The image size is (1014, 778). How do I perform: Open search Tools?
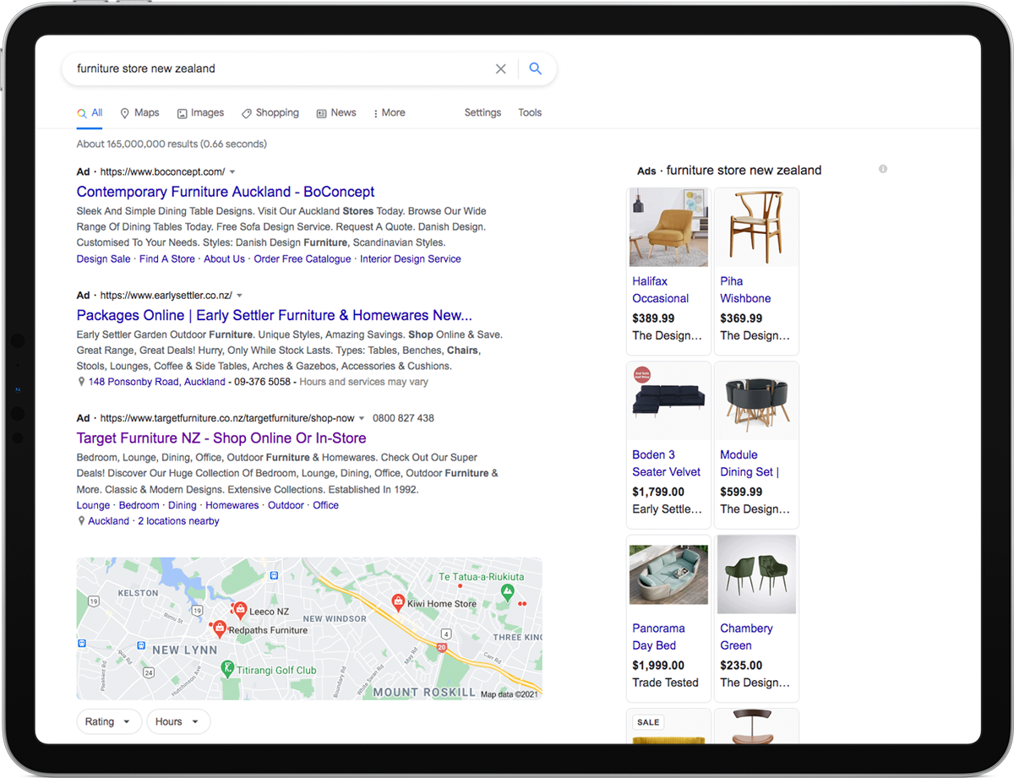click(x=530, y=113)
